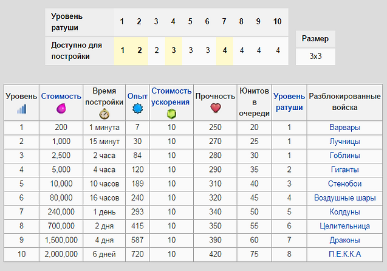Click the Разблокированные войска column header

click(x=344, y=101)
